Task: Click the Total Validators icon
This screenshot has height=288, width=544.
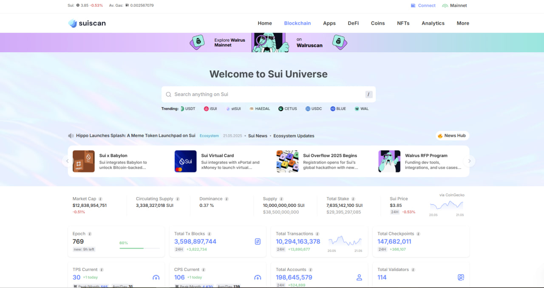Action: click(x=461, y=277)
